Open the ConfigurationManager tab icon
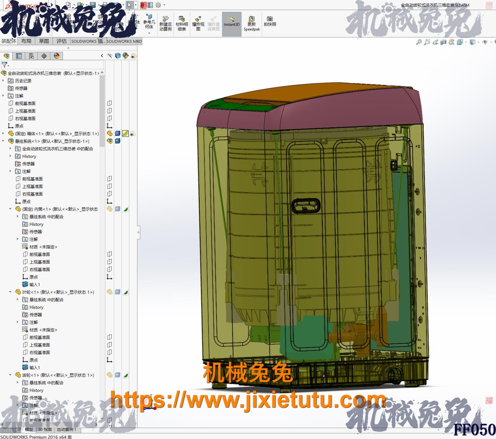The height and width of the screenshot is (439, 496). [31, 56]
